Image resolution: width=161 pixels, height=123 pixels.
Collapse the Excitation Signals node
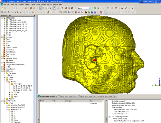tap(2, 58)
